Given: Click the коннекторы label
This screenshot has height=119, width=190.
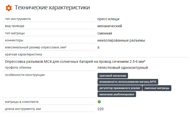Looking at the screenshot, I should pyautogui.click(x=14, y=40).
